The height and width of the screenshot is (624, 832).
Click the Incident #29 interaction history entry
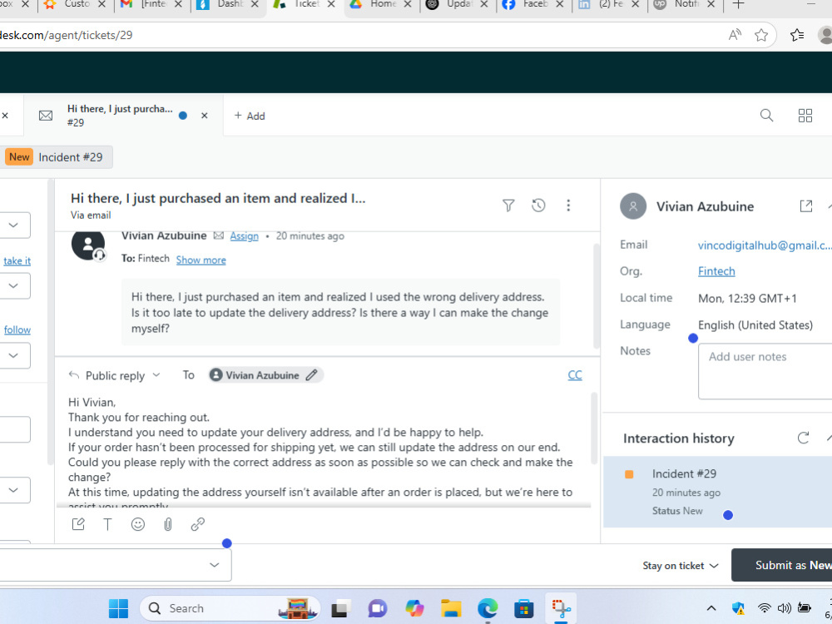717,492
